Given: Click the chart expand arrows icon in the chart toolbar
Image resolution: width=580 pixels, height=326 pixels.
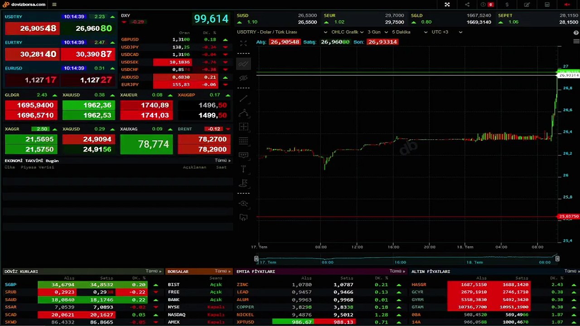Looking at the screenshot, I should [x=243, y=43].
